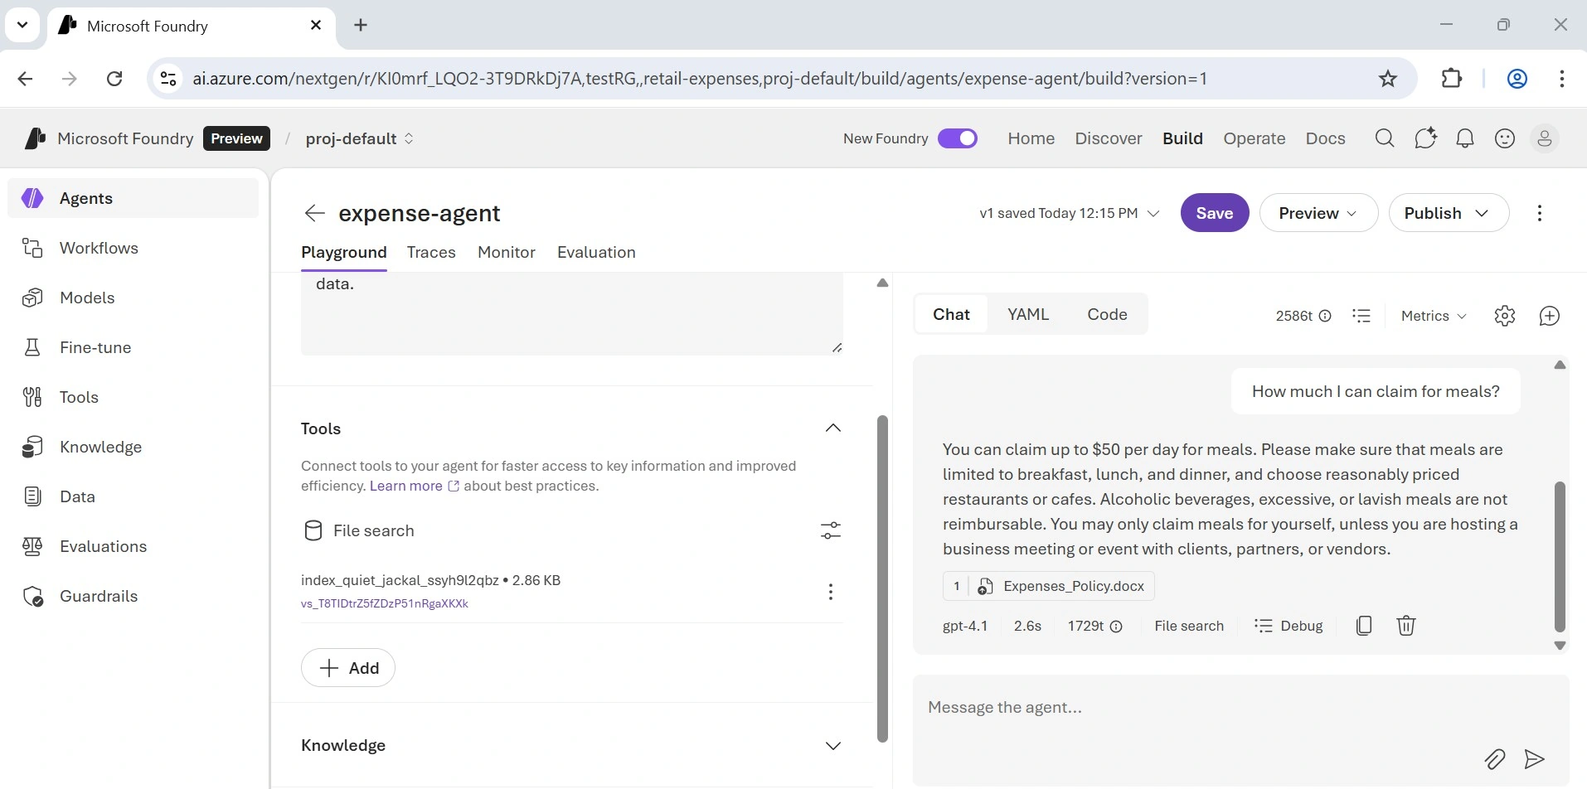This screenshot has height=789, width=1587.
Task: Navigate to Operate
Action: point(1255,138)
